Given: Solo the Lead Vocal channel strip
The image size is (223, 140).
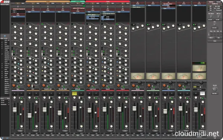Looking at the screenshot, I should (x=96, y=93).
